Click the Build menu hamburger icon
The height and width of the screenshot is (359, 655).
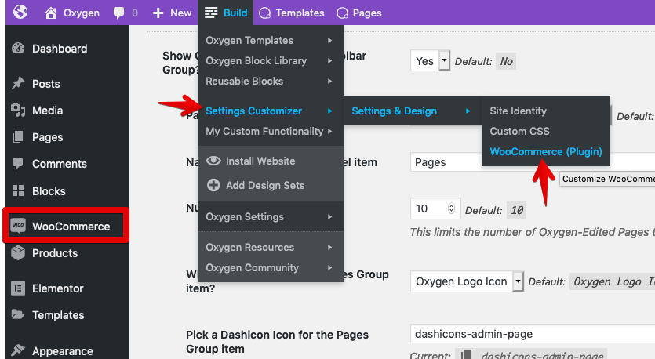coord(211,13)
